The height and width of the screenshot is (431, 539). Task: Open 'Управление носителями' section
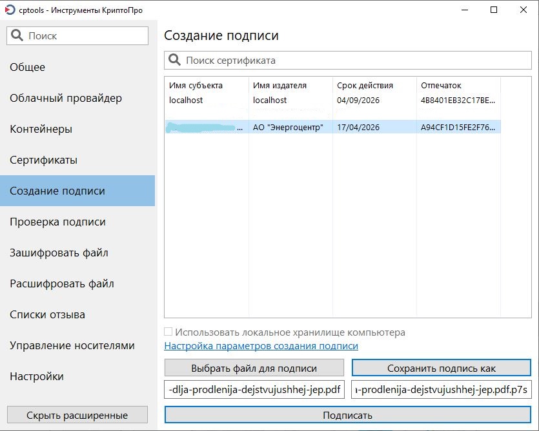(x=72, y=345)
